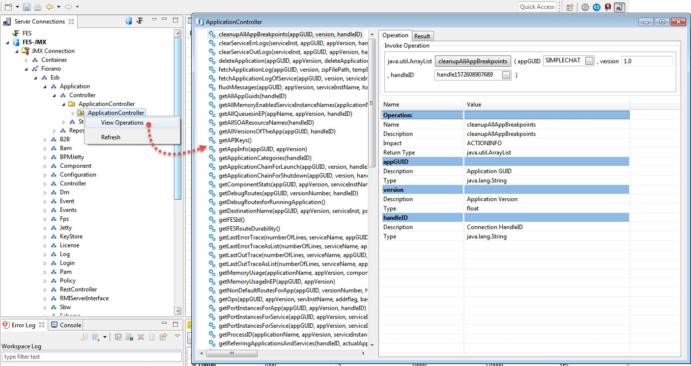Click the Import Log icon in Error Log toolbar
691x366 pixels.
point(94,337)
